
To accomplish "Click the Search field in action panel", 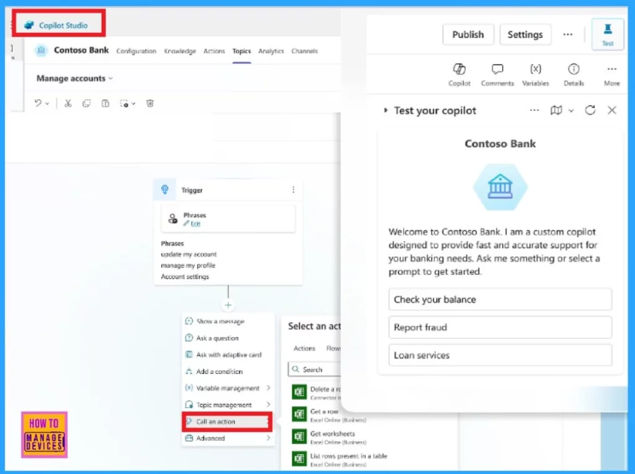I will [314, 370].
